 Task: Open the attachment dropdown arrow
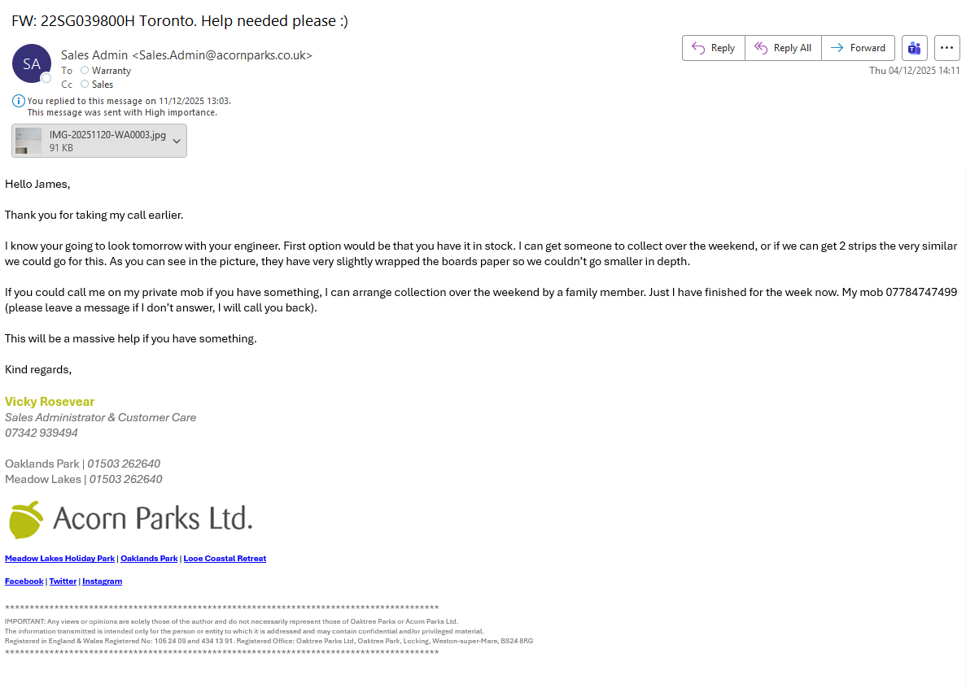coord(177,141)
